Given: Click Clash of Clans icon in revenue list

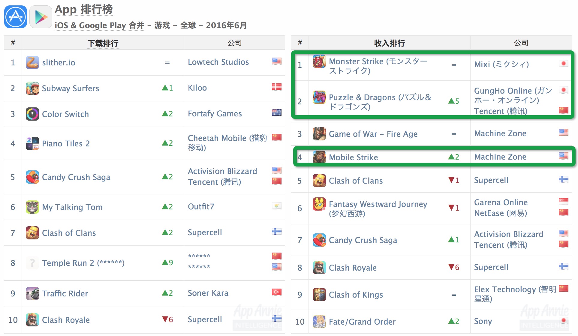Looking at the screenshot, I should [319, 181].
